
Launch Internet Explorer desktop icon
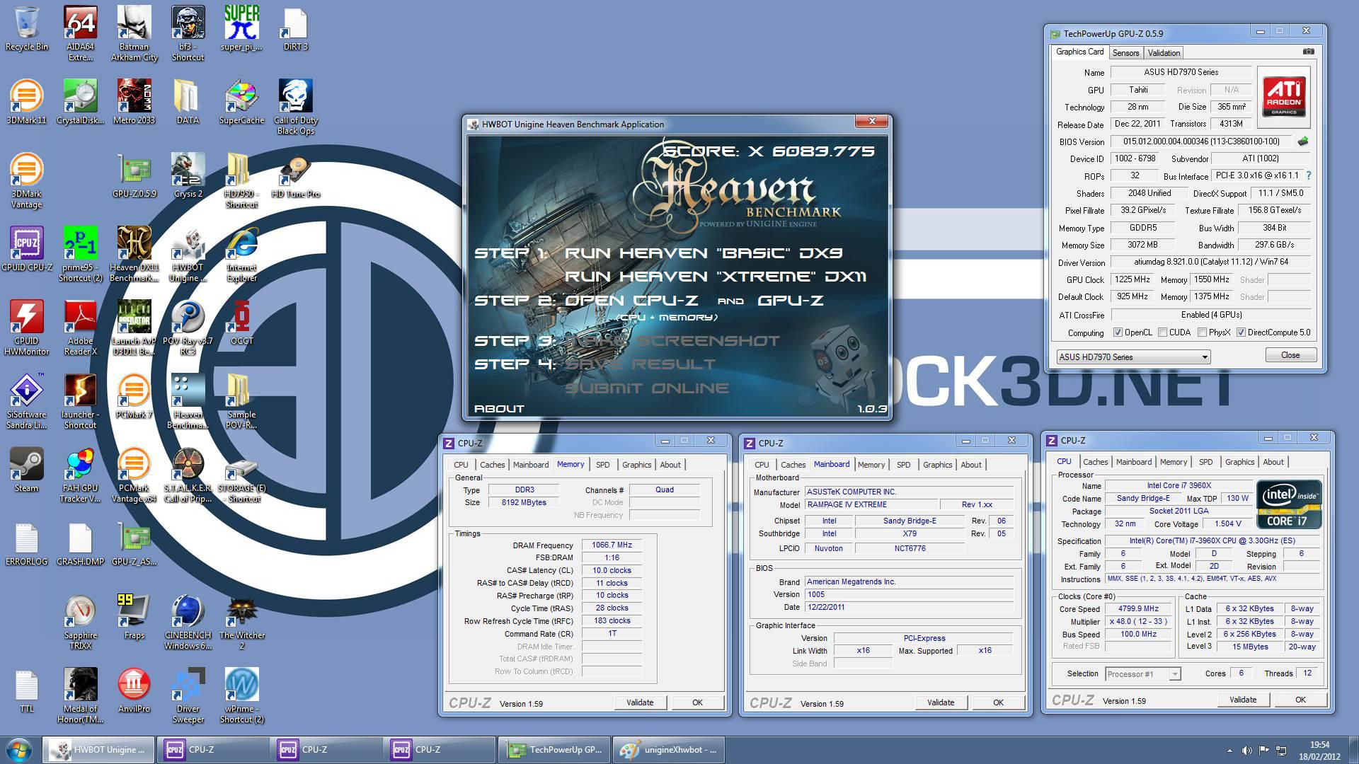[241, 254]
